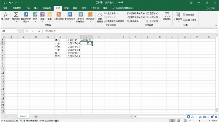This screenshot has width=219, height=122.
Task: Collapse the ribbon with the caret
Action: 216,25
